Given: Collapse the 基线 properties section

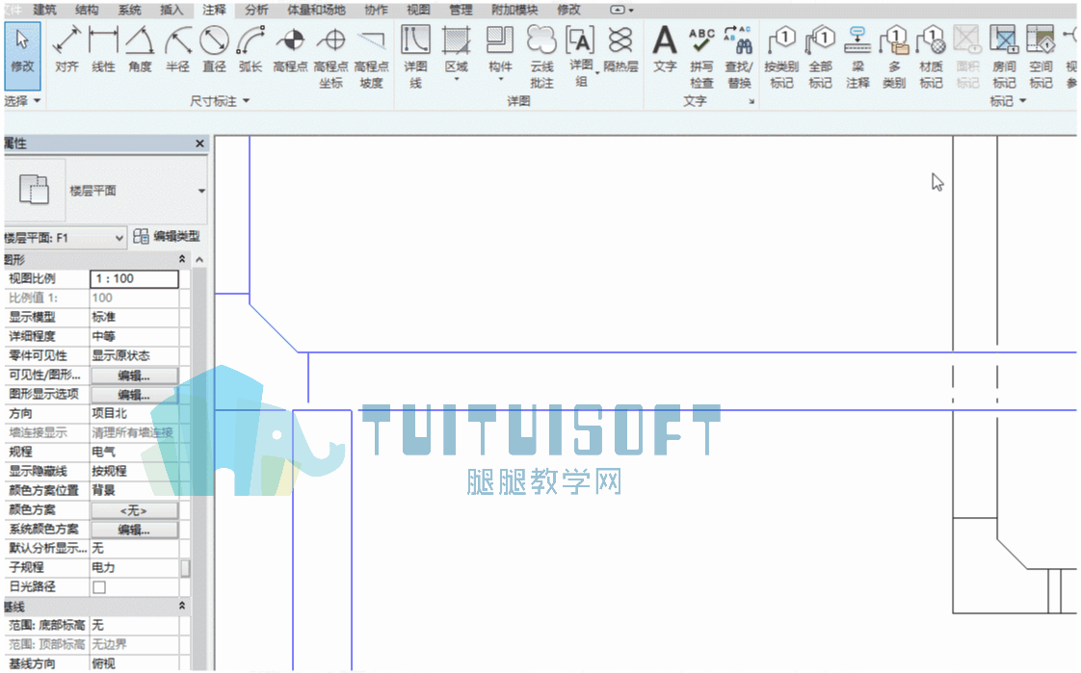Looking at the screenshot, I should [x=182, y=606].
